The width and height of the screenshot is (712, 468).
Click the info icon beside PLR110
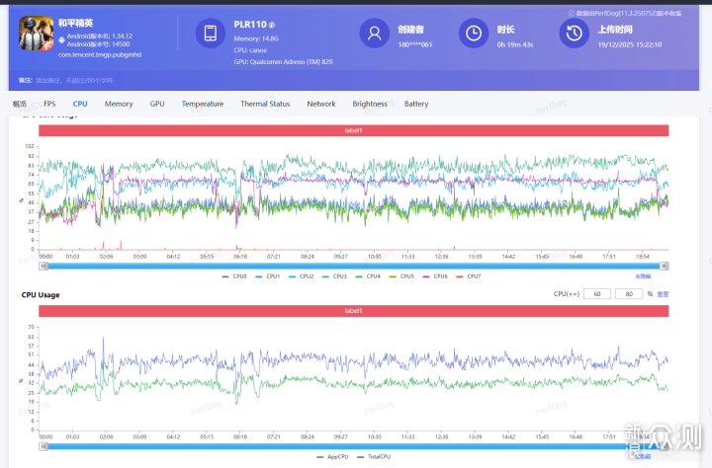coord(272,25)
